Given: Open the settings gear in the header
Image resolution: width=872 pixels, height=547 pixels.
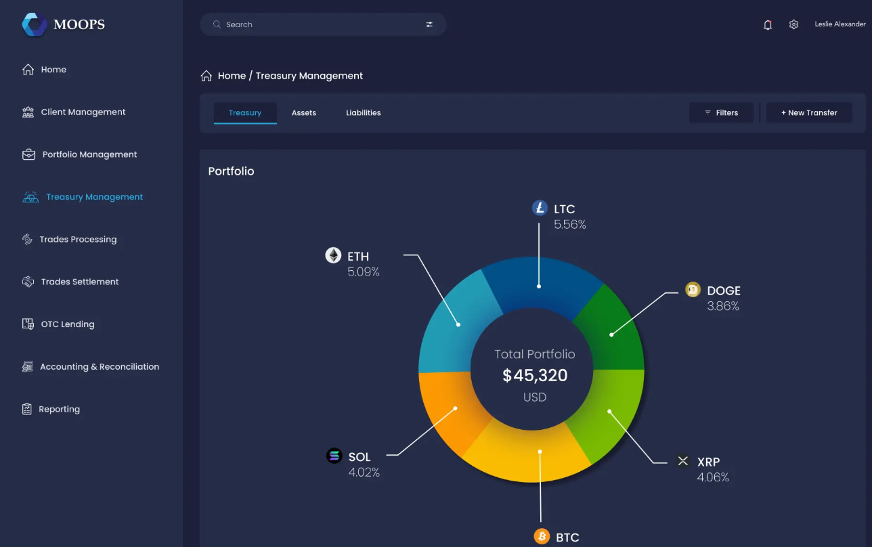Looking at the screenshot, I should (793, 24).
